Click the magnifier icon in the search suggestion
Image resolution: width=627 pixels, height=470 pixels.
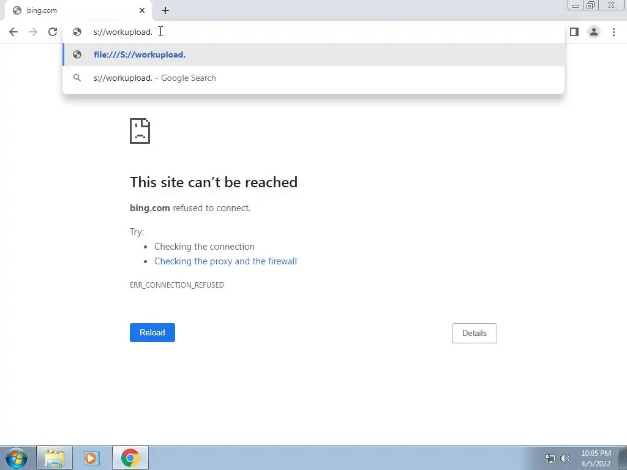pos(77,78)
